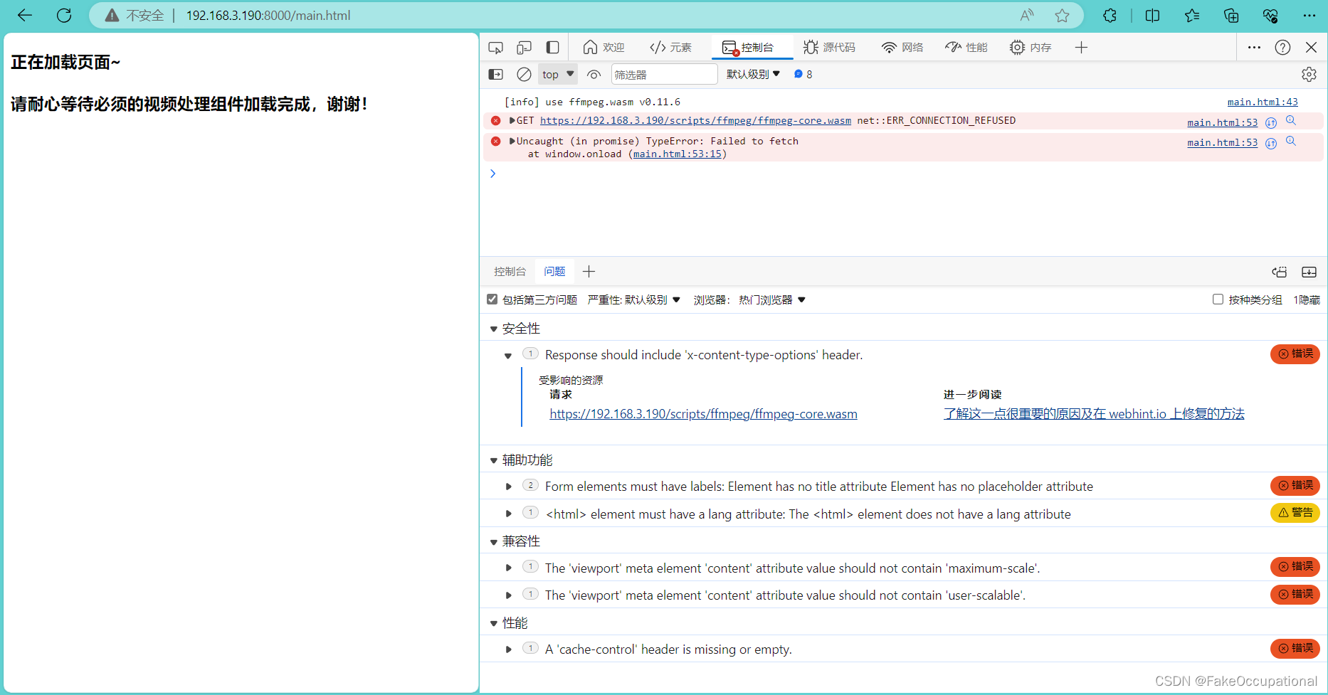Expand the viewport user-scalable issue
1328x695 pixels.
pyautogui.click(x=508, y=595)
